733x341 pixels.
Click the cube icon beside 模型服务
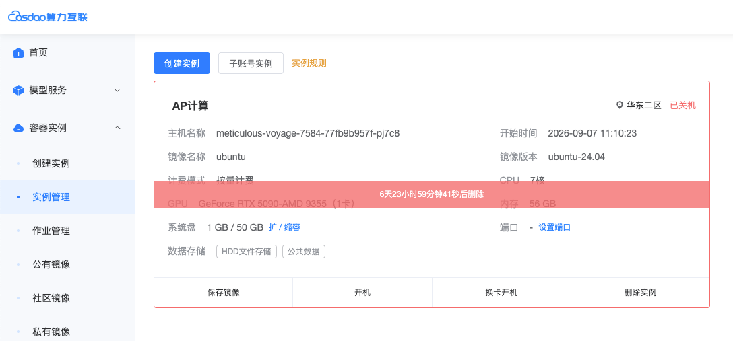(x=18, y=90)
